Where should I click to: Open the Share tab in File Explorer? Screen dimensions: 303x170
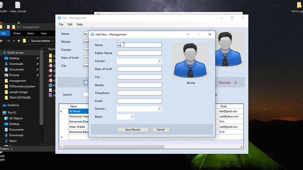[x=30, y=34]
